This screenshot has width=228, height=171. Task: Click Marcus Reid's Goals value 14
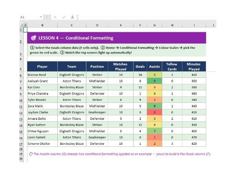point(140,75)
